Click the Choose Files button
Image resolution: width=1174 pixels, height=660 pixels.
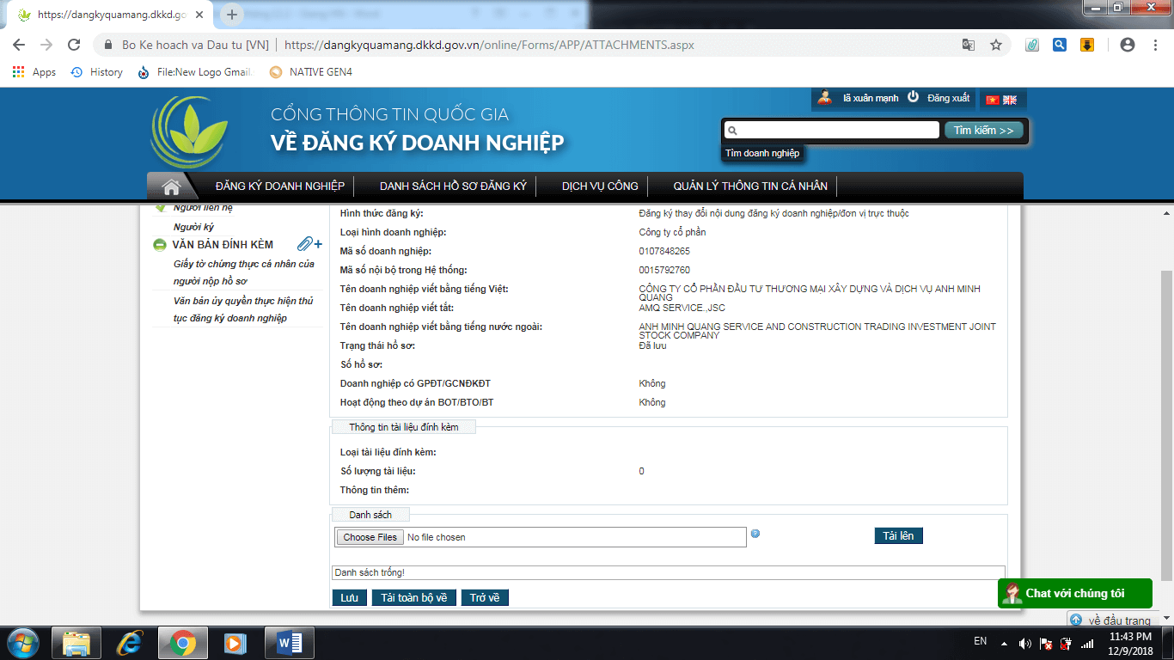click(370, 537)
